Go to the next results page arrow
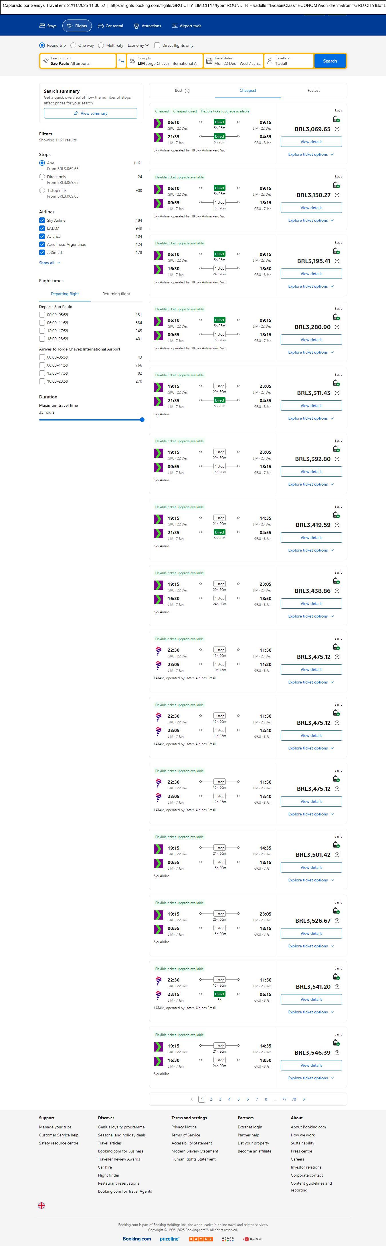Screen dimensions: 386x1246 coord(304,1099)
